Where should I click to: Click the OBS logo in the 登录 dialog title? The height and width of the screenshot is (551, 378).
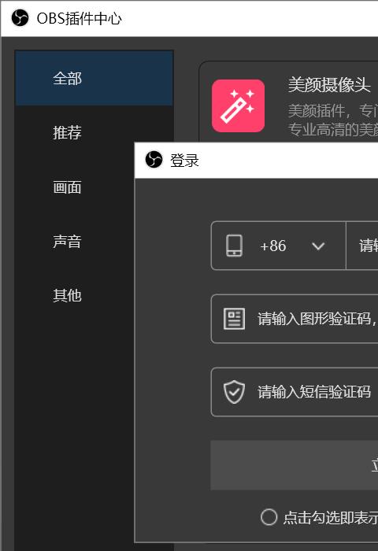154,160
